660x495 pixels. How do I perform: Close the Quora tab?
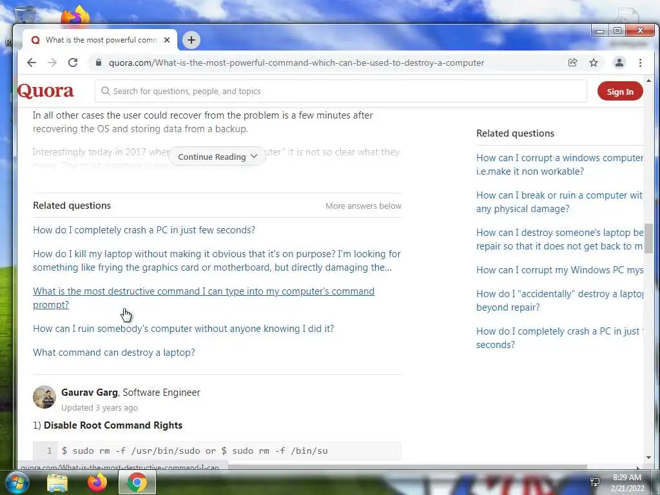pos(167,40)
